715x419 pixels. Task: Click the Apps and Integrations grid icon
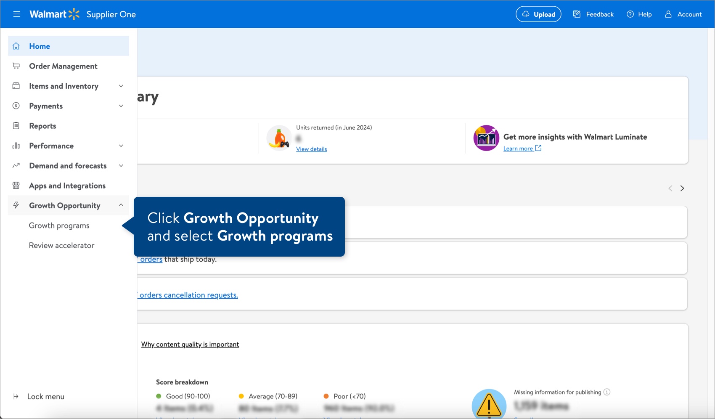click(x=16, y=186)
